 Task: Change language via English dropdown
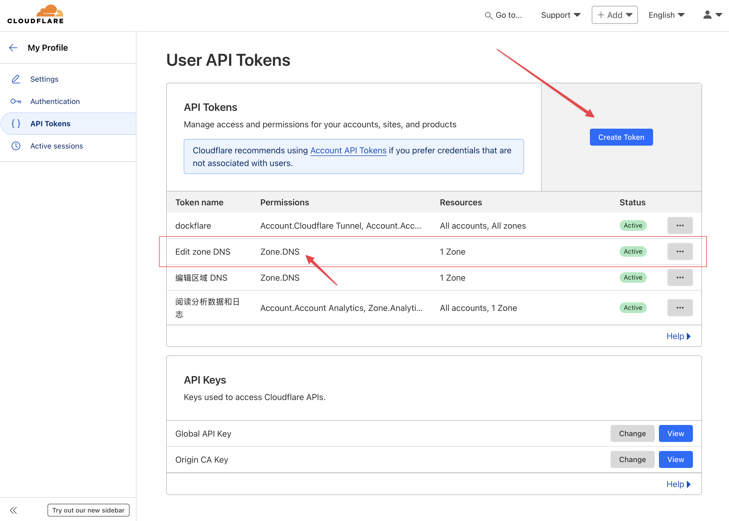click(x=666, y=15)
